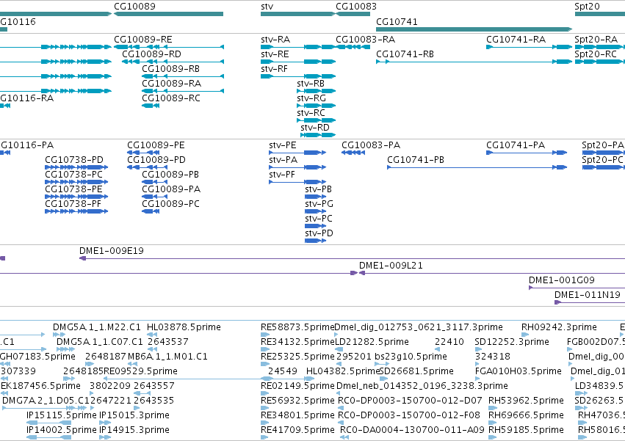This screenshot has width=625, height=441.
Task: Choose the CG10089-PA protein
Action: click(x=155, y=197)
